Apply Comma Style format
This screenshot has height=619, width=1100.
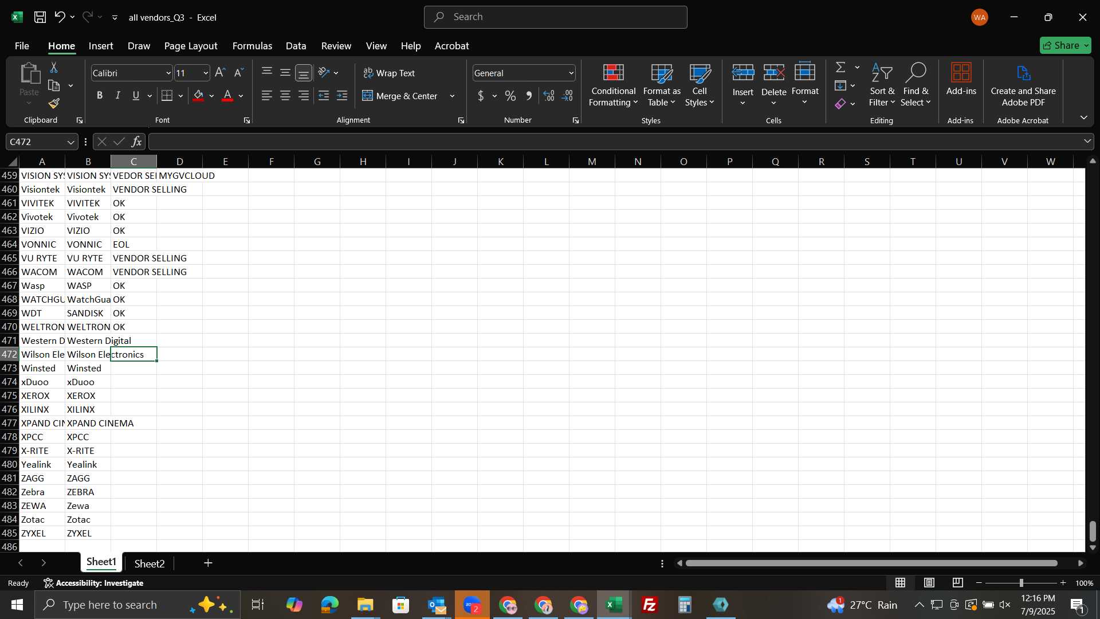click(x=529, y=96)
